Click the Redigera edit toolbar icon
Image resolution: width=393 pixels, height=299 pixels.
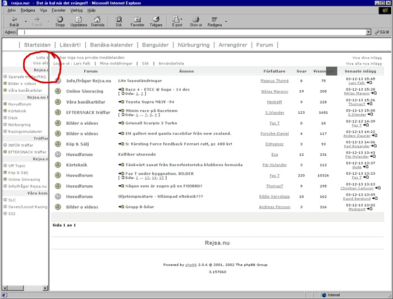(x=214, y=21)
